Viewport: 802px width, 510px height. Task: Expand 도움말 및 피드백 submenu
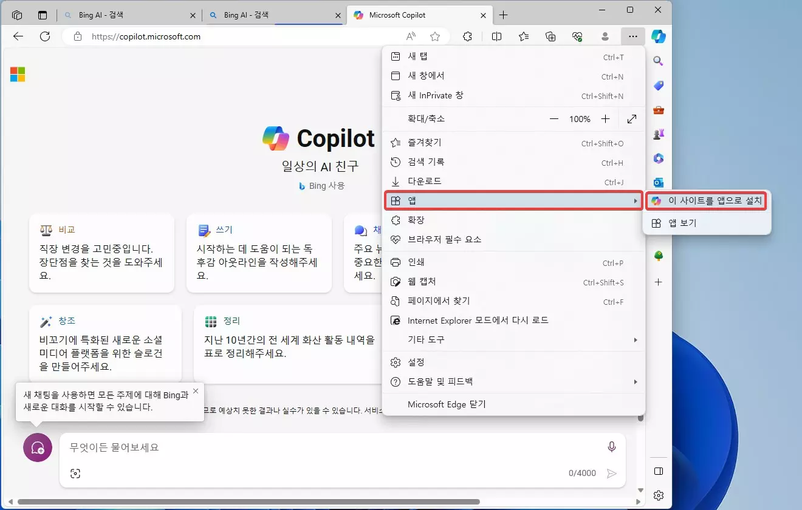[513, 382]
